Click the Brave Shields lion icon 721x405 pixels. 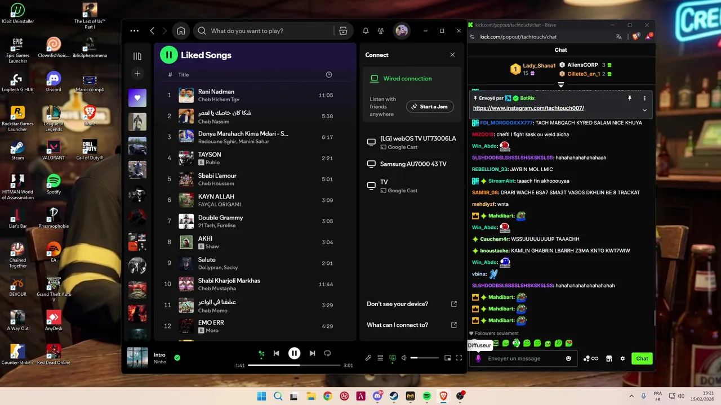pyautogui.click(x=635, y=37)
